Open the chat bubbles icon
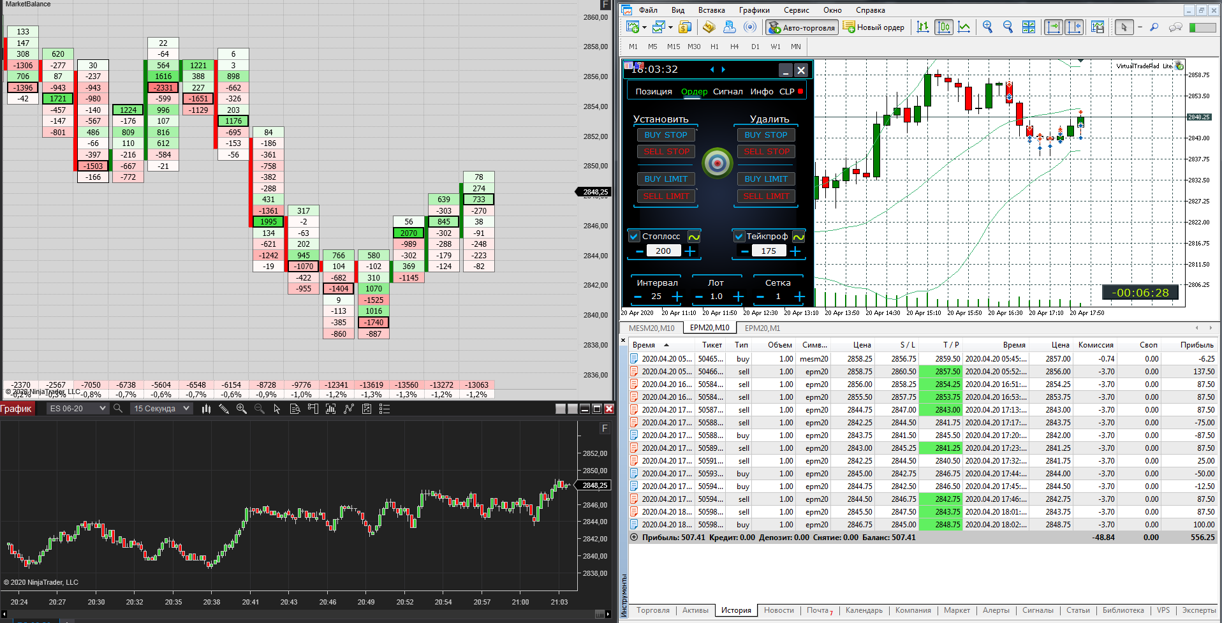 1175,27
